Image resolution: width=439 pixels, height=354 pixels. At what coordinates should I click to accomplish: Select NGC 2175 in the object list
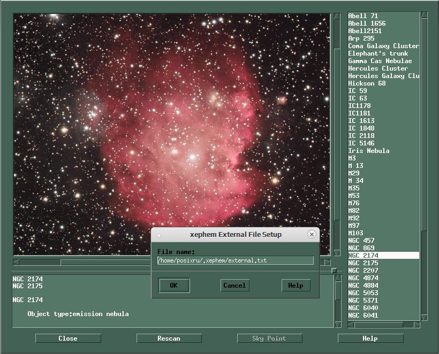[x=383, y=263]
